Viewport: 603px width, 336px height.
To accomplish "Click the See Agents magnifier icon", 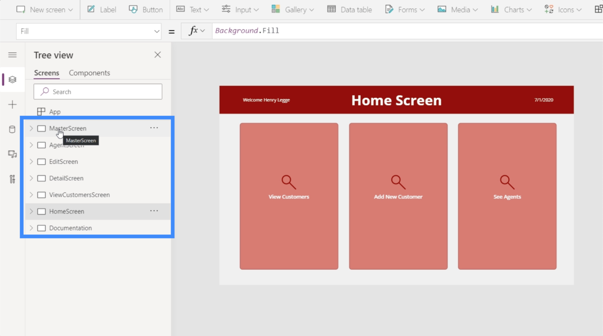I will click(x=507, y=182).
